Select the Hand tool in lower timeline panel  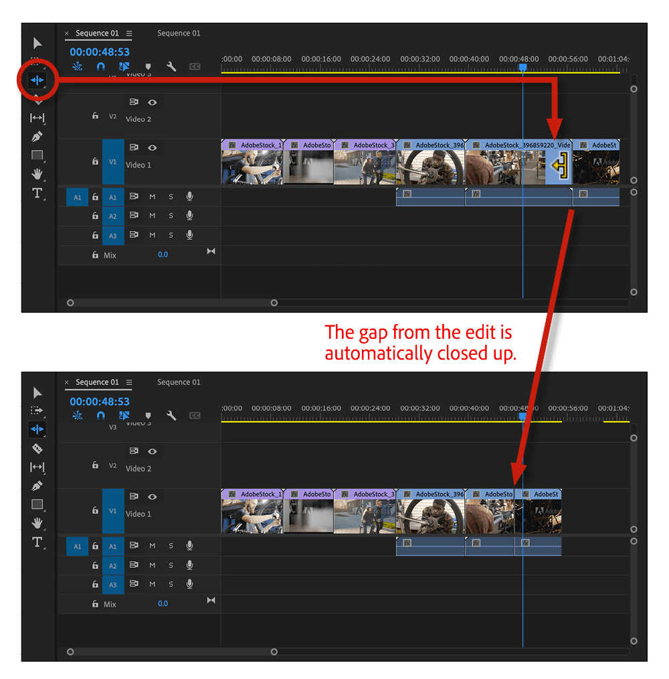tap(37, 523)
